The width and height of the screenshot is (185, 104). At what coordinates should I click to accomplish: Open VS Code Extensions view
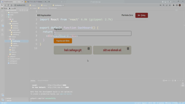coord(2,25)
